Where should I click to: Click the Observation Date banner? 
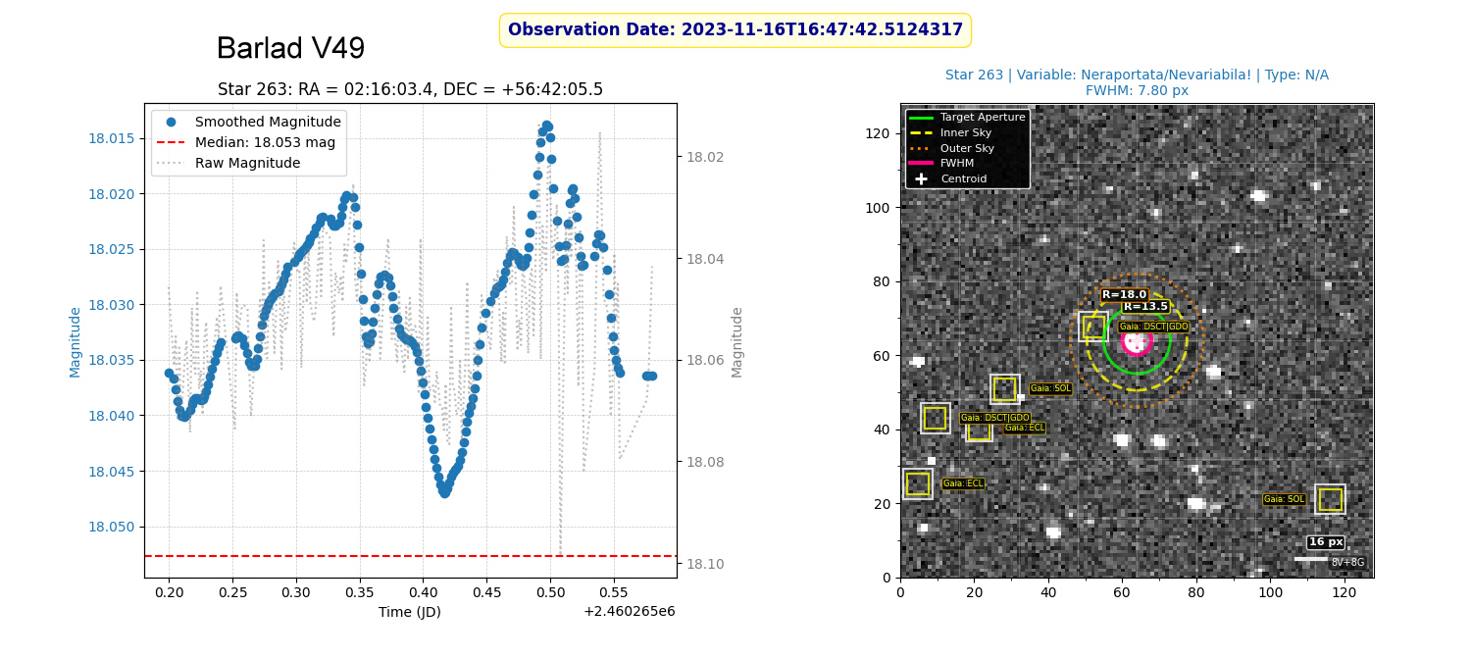tap(735, 30)
